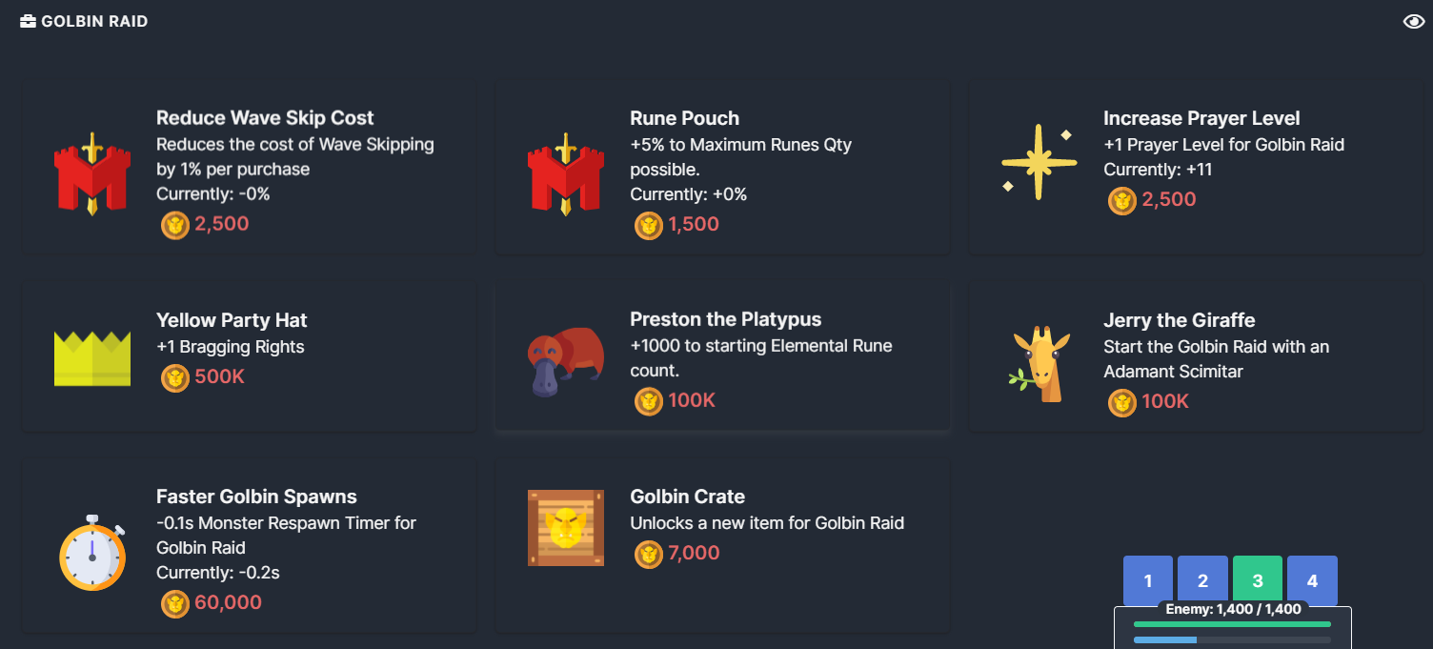This screenshot has height=649, width=1433.
Task: Select the green minibar tab 3
Action: [1258, 579]
